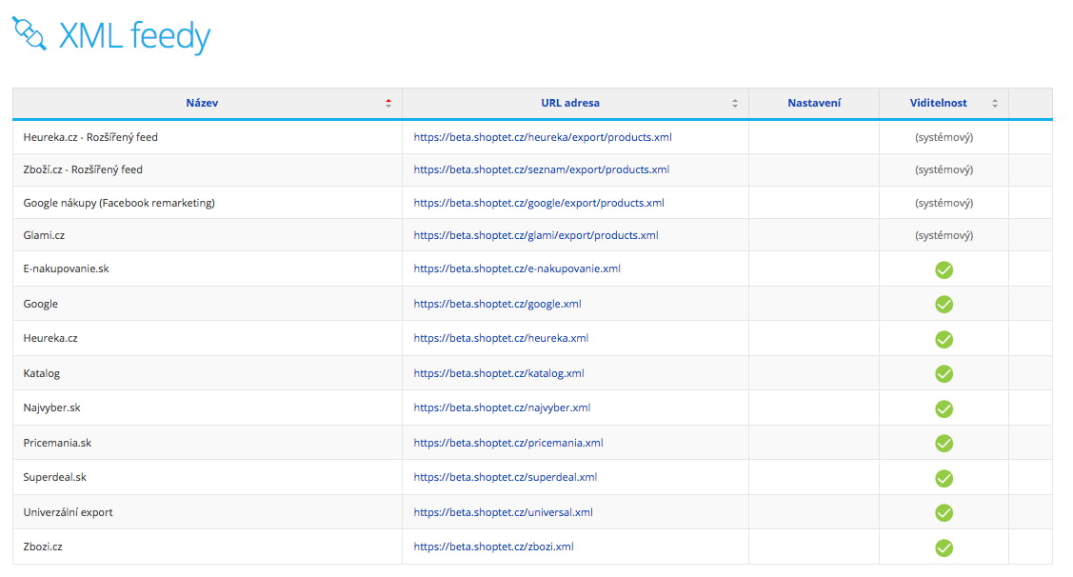
Task: Open the heureka.xml feed link
Action: coord(501,338)
